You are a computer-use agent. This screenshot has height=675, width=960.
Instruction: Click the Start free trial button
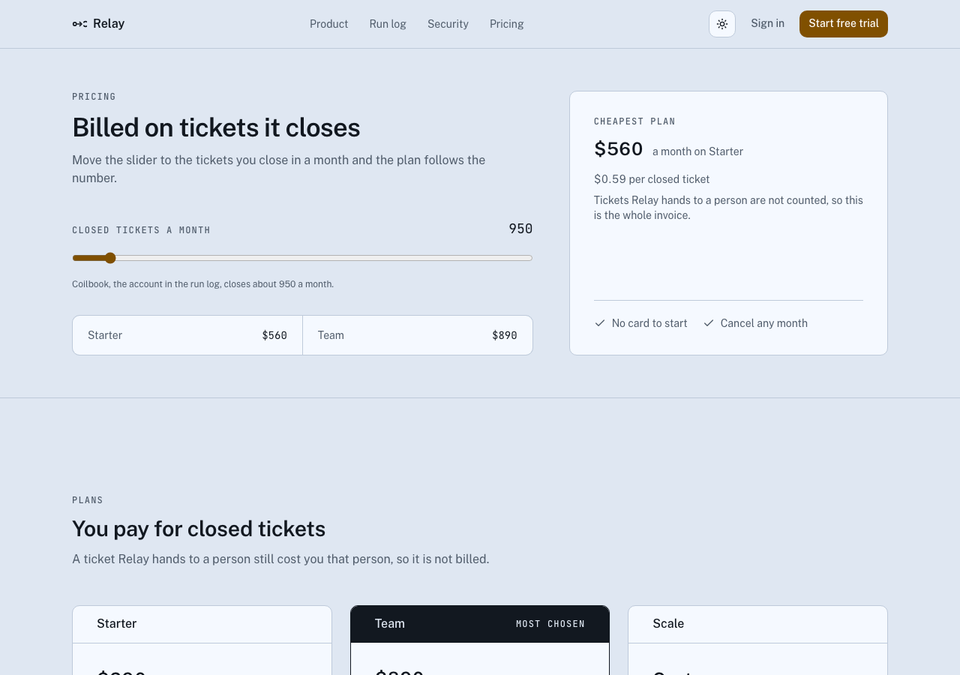pos(844,24)
